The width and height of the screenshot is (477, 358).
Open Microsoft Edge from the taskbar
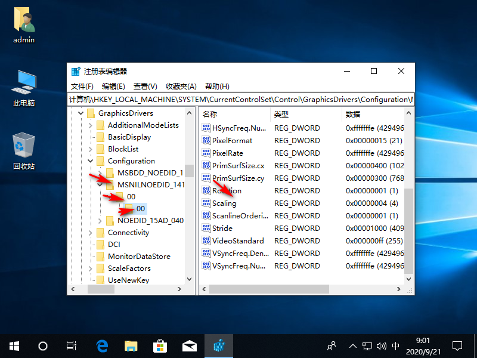click(102, 345)
